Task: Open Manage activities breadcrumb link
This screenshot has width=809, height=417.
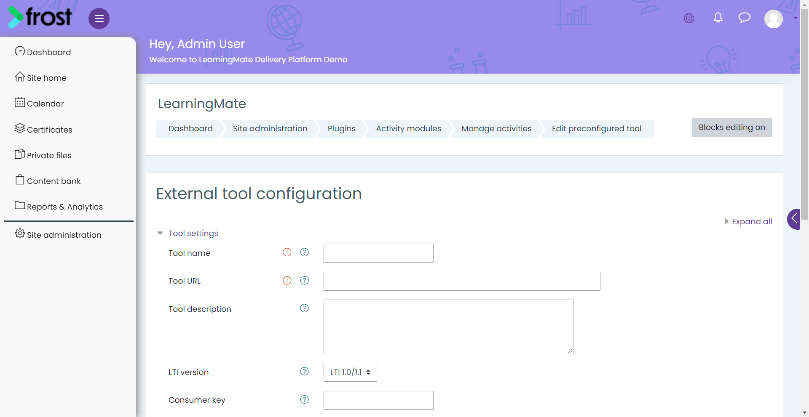Action: point(496,129)
